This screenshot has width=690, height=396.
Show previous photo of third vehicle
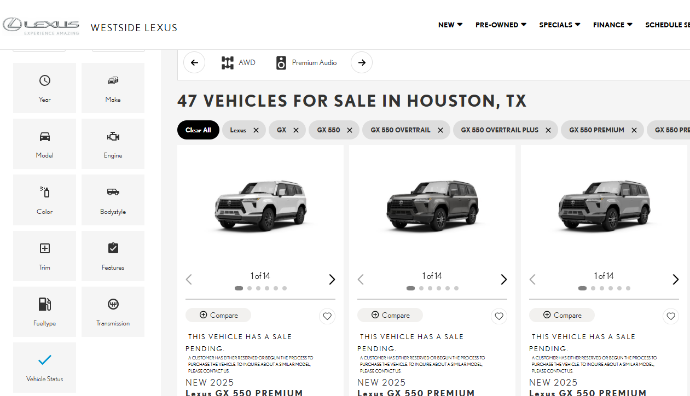pos(532,279)
